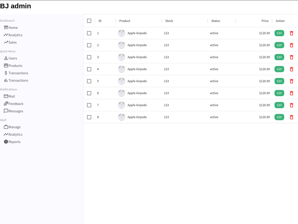Click the Home icon in the sidebar
Screen dimensions: 298x224
pos(6,27)
